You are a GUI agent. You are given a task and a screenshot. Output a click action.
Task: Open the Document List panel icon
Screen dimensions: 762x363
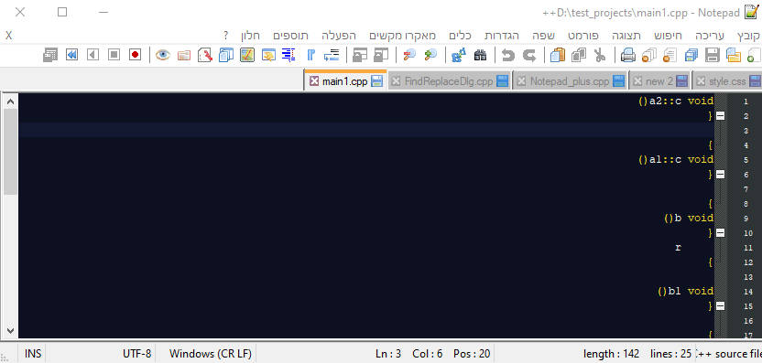(x=226, y=55)
